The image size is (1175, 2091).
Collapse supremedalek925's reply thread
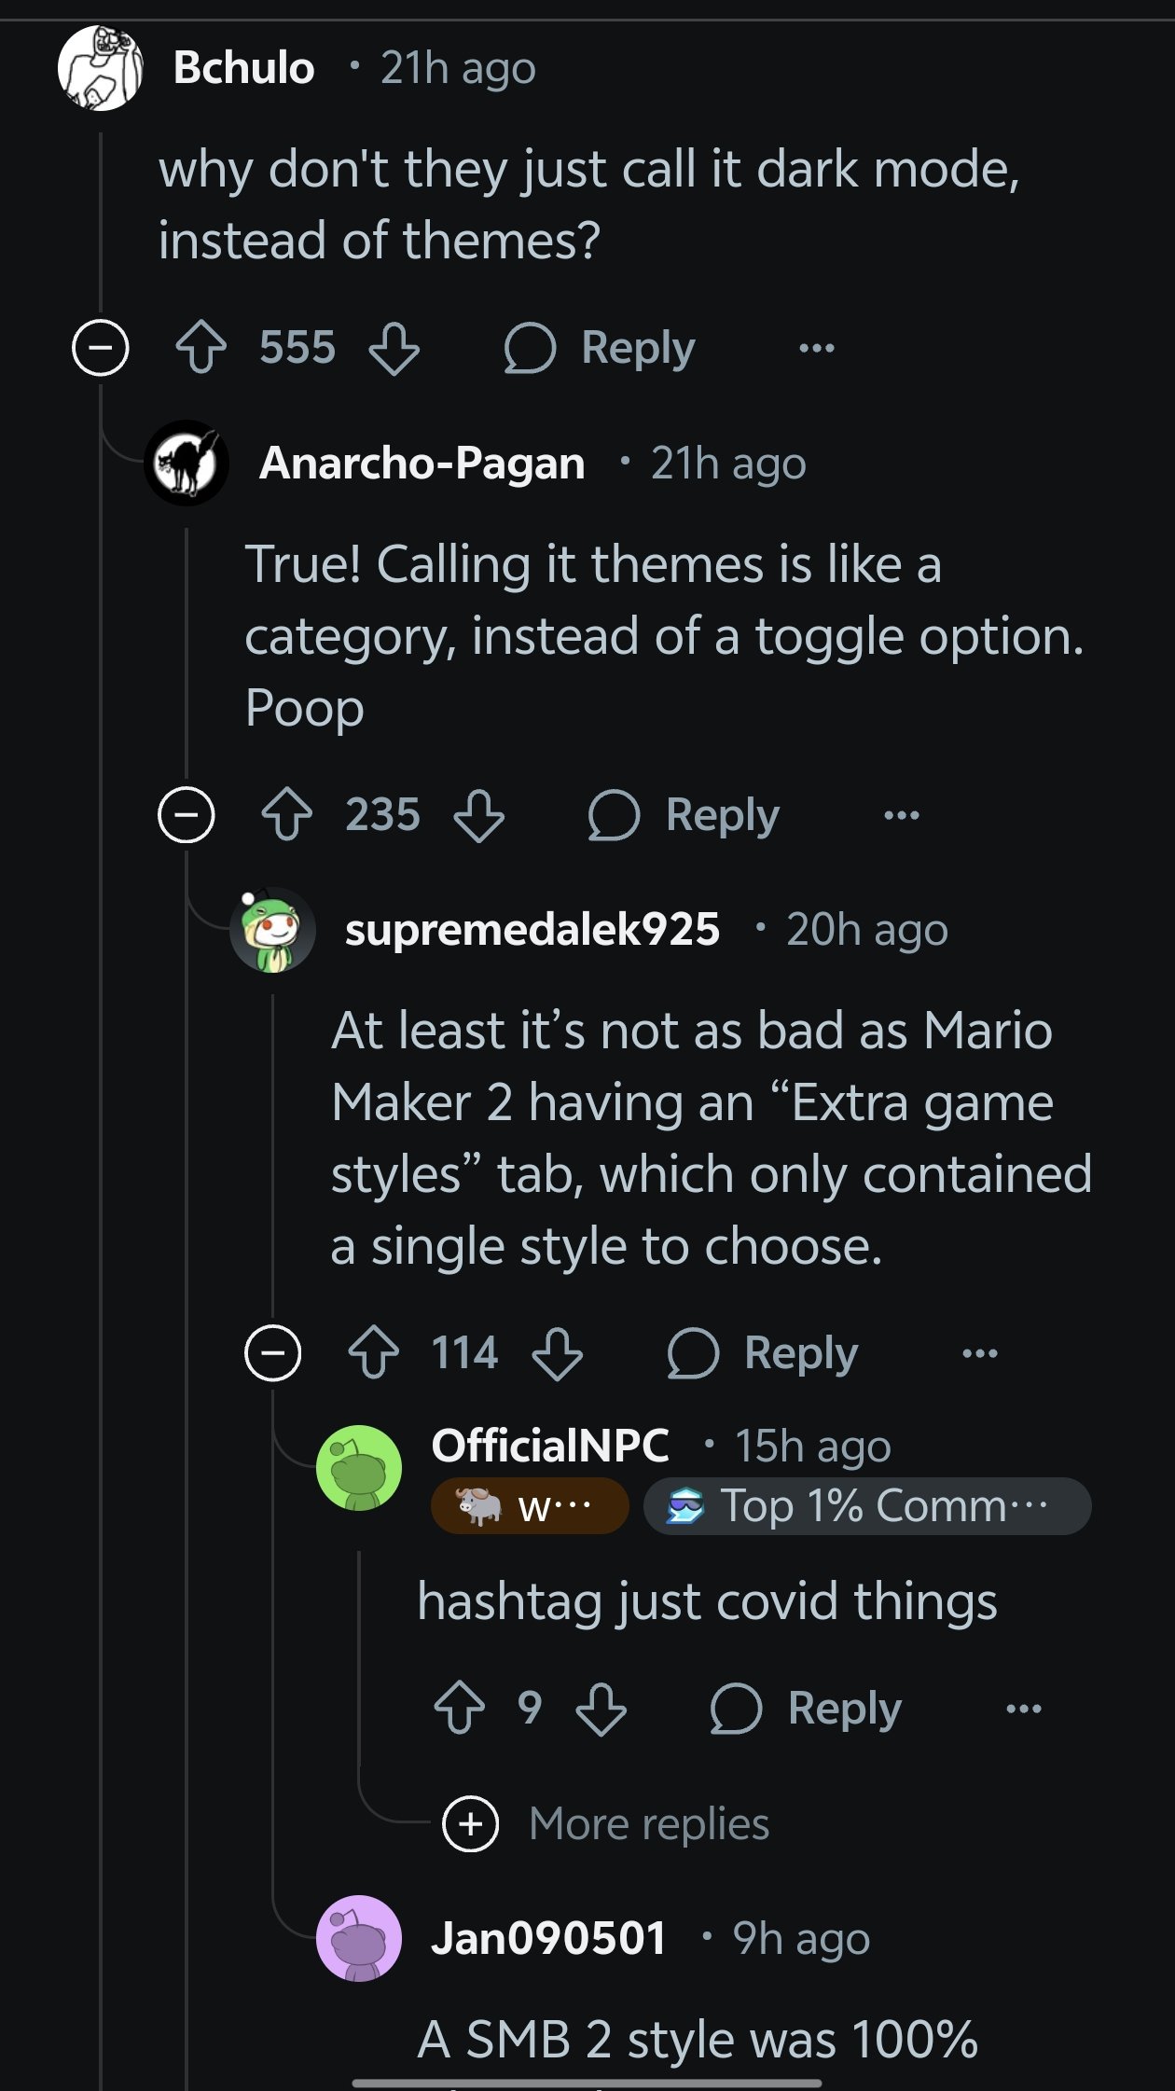coord(272,1353)
